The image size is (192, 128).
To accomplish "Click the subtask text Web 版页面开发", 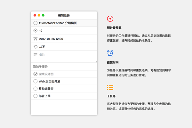I will point(50,81).
